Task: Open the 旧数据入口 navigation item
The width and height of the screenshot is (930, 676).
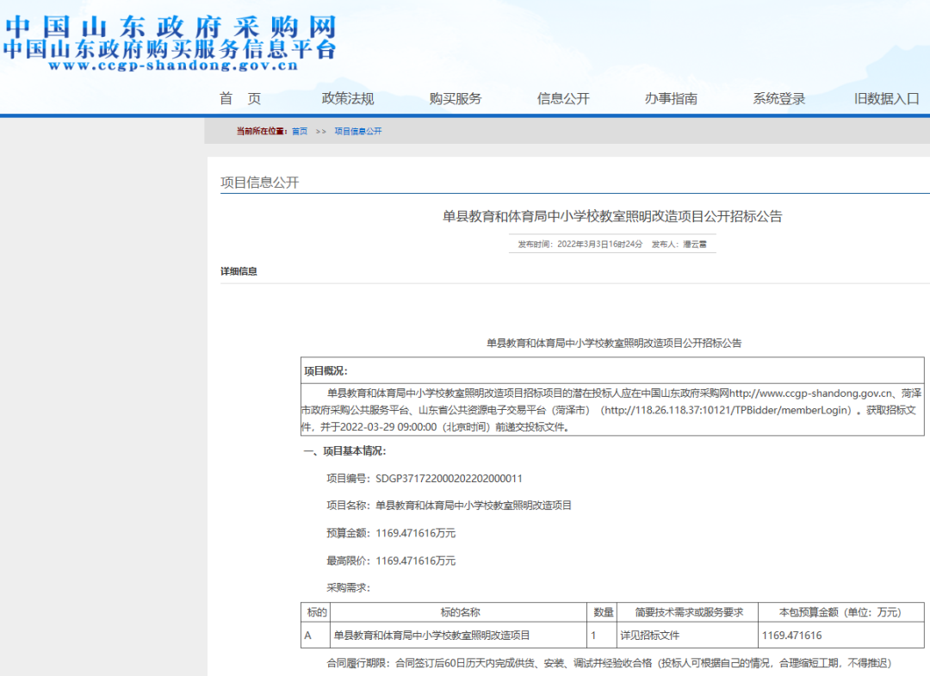Action: 887,98
